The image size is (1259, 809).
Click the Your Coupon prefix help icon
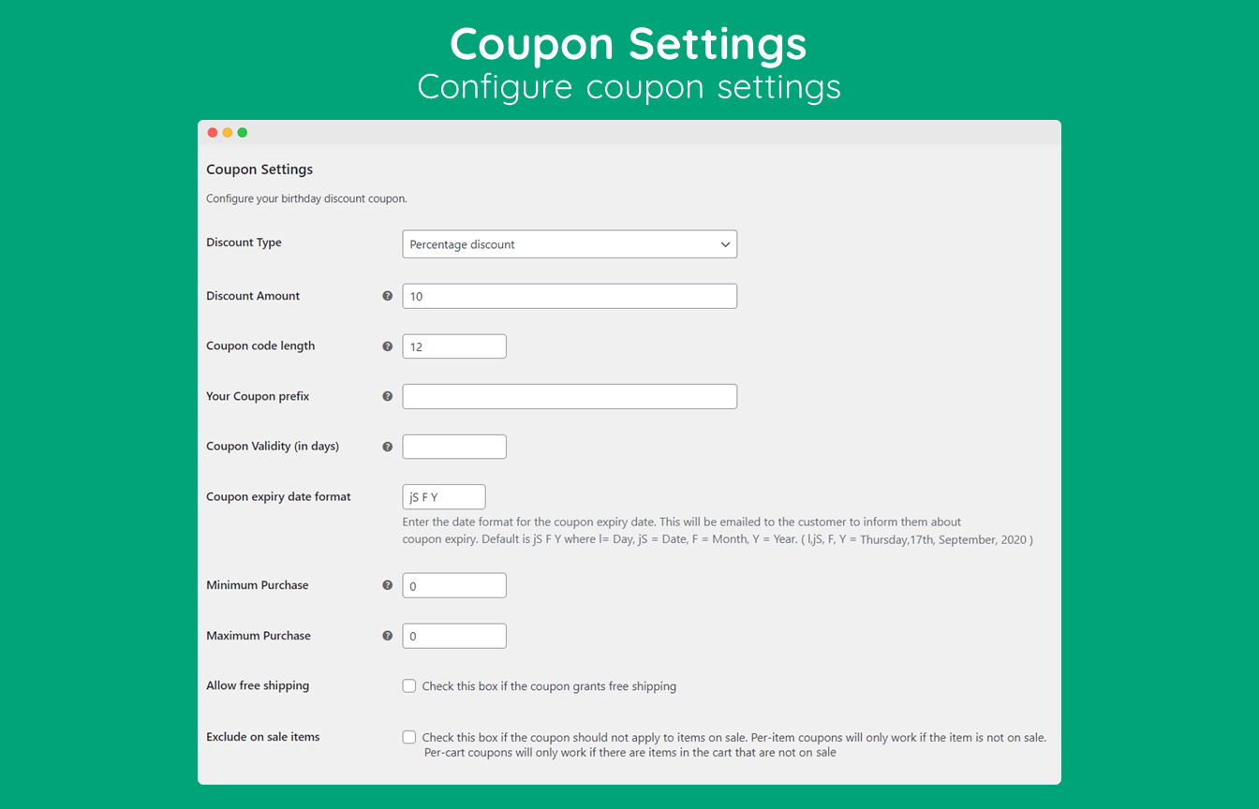coord(388,396)
